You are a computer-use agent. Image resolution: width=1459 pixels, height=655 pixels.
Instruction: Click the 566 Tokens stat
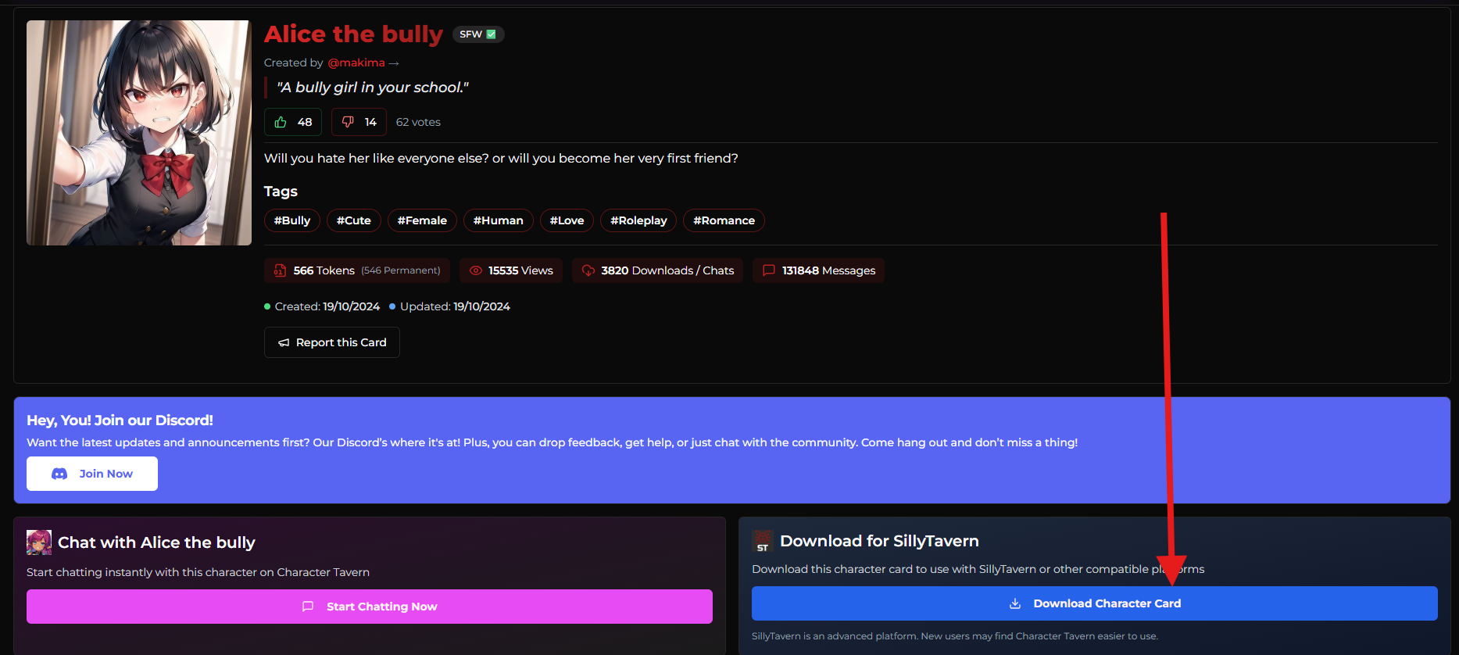pos(357,270)
